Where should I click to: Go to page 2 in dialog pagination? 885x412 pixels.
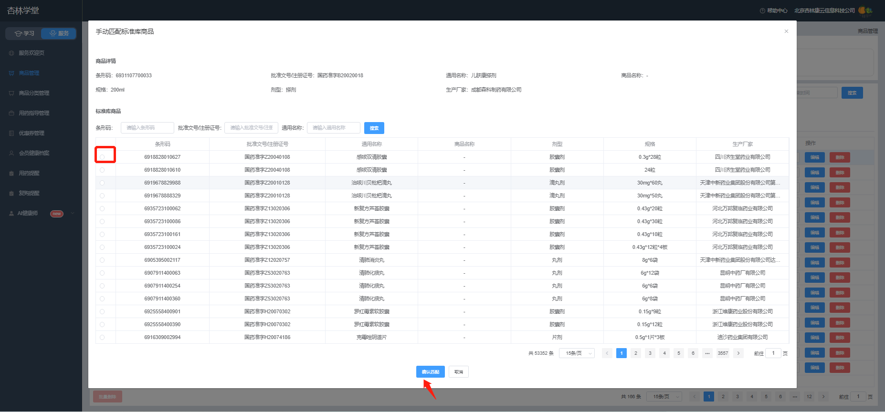click(x=636, y=353)
